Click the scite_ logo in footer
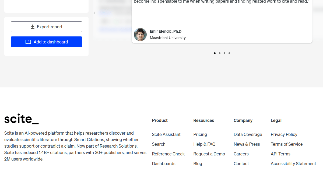The height and width of the screenshot is (170, 323). pyautogui.click(x=22, y=119)
